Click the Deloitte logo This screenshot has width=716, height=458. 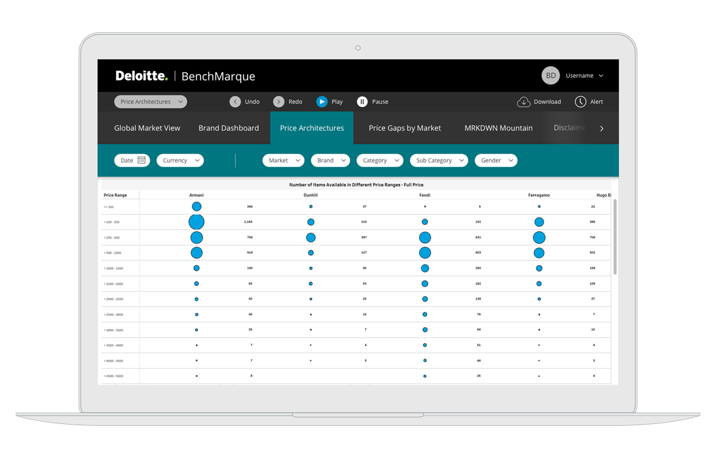pos(142,76)
